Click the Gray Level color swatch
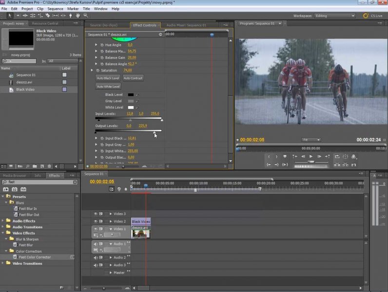This screenshot has height=292, width=388. 131,101
